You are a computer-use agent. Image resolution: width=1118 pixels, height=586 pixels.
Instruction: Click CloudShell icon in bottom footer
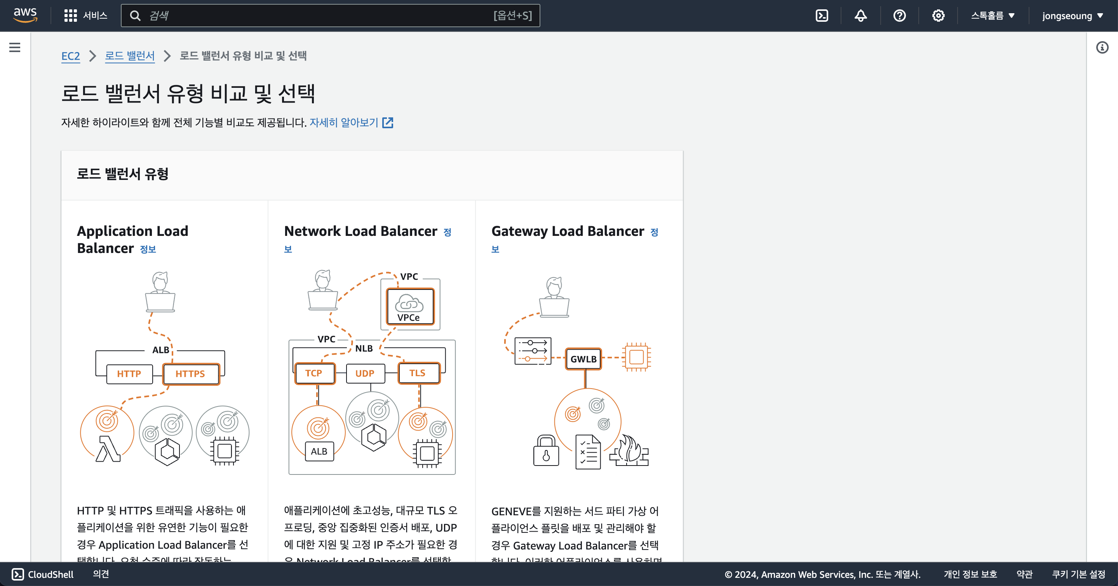coord(18,574)
